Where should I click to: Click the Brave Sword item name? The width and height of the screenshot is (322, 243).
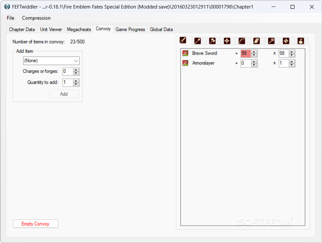(204, 53)
